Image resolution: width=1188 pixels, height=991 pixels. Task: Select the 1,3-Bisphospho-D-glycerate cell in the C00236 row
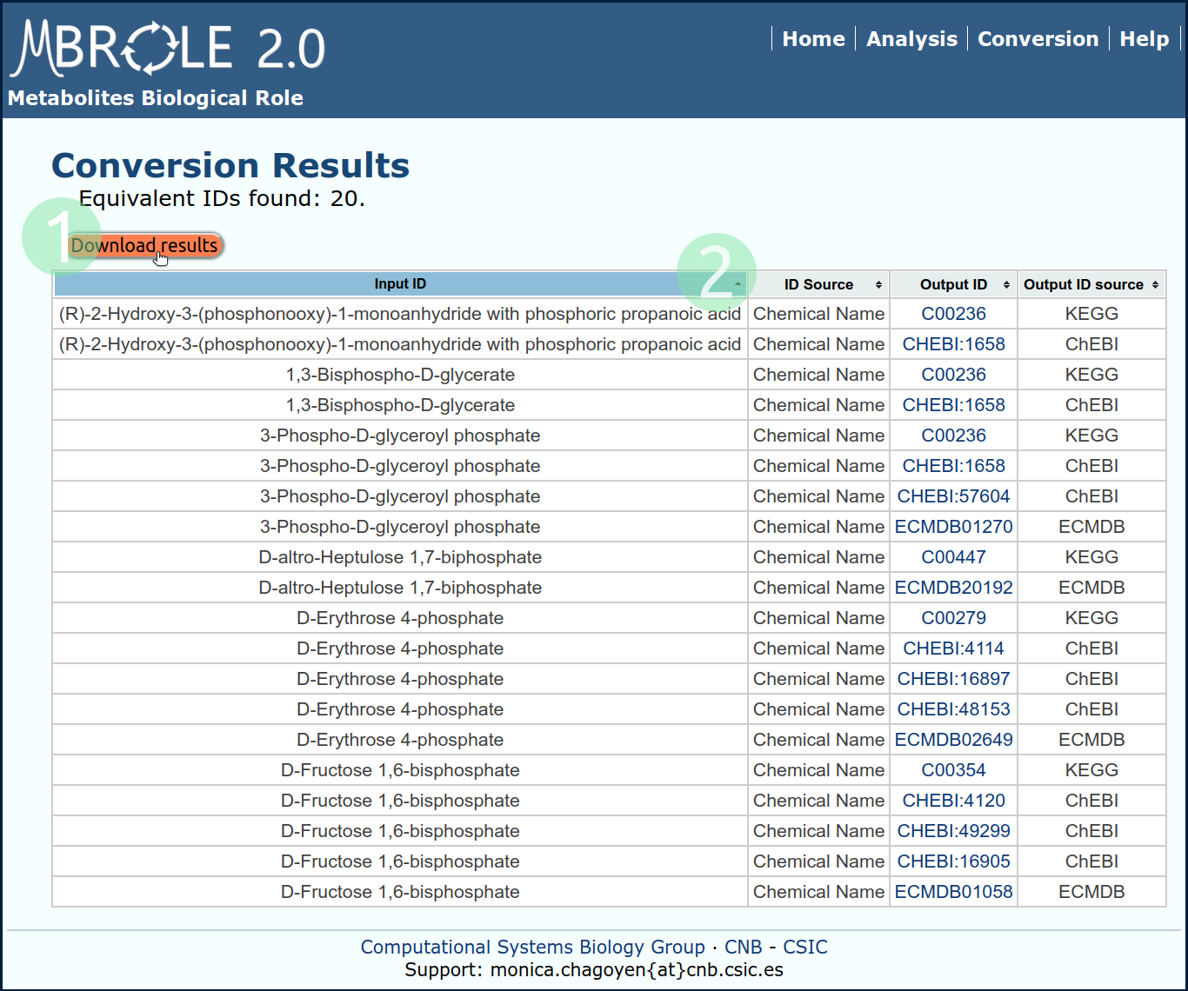click(x=400, y=375)
